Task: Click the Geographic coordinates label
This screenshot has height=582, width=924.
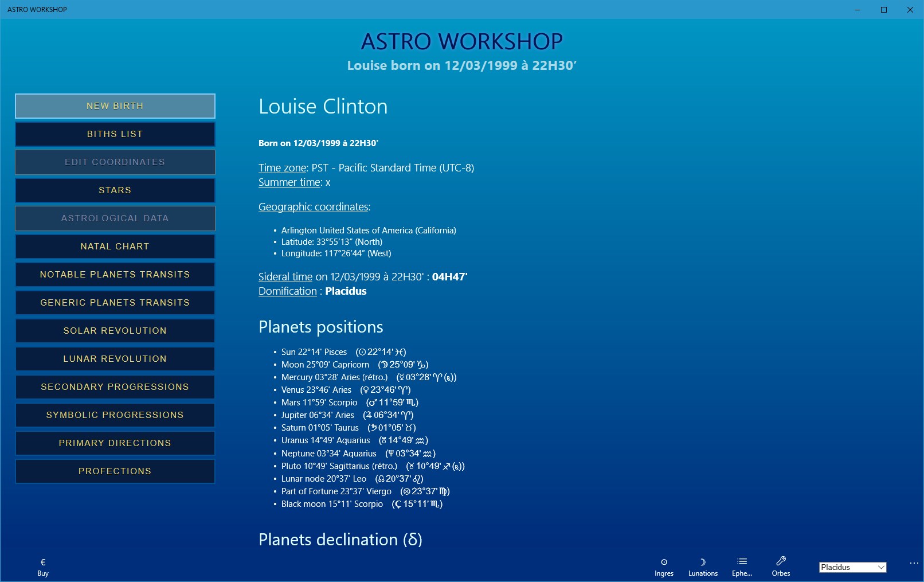Action: [314, 207]
